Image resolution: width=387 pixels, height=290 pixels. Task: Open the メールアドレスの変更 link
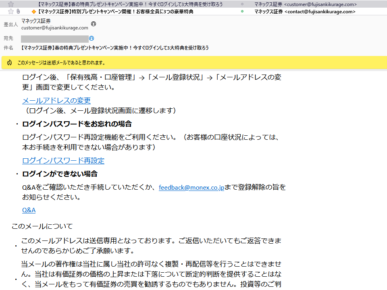tap(56, 101)
